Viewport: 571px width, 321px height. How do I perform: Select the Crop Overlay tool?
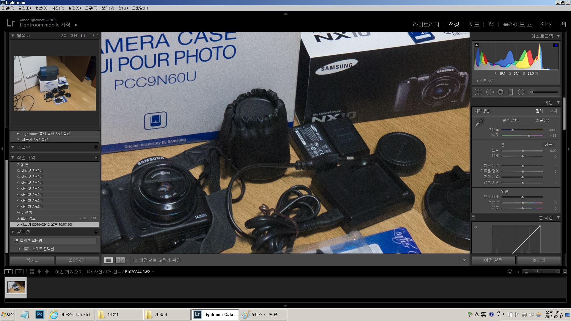[479, 92]
